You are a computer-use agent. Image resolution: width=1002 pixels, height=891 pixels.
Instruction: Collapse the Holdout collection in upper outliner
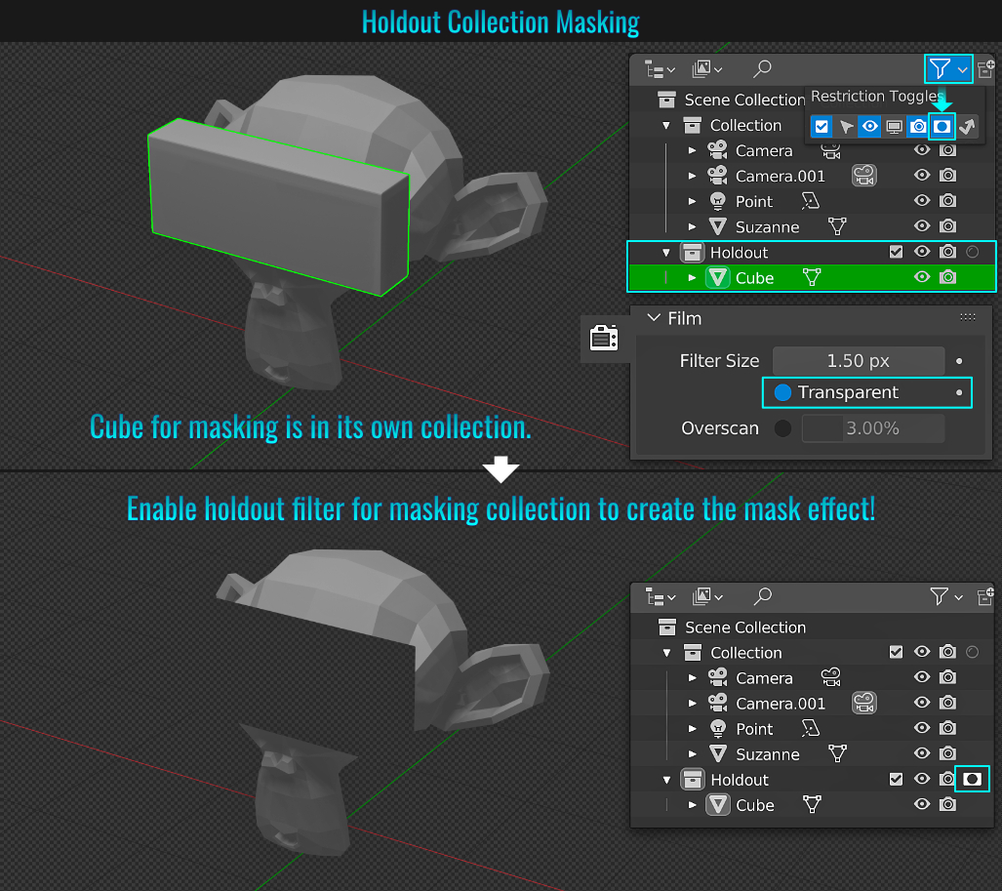pyautogui.click(x=666, y=253)
